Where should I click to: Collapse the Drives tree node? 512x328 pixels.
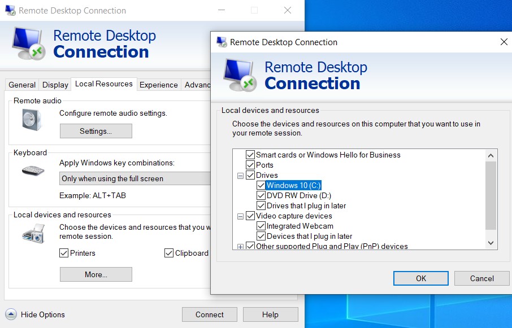240,176
